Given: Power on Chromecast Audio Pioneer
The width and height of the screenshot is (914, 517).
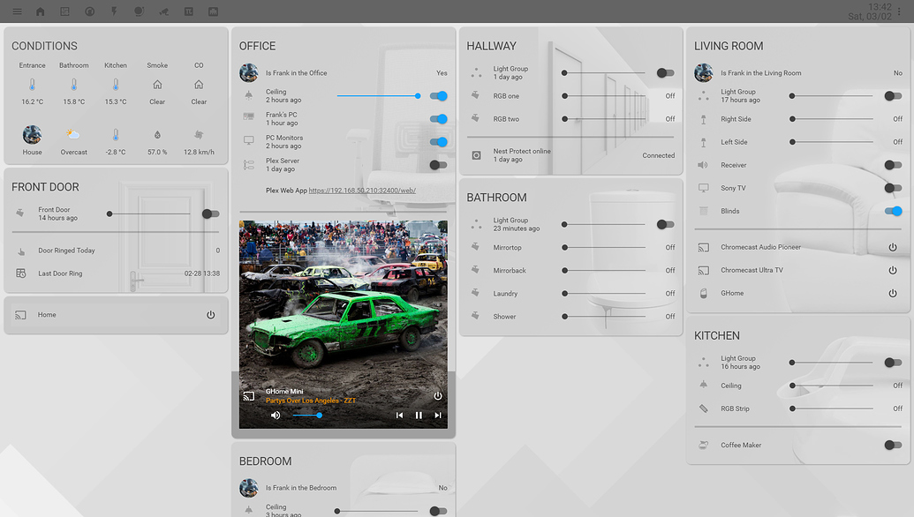Looking at the screenshot, I should point(893,247).
